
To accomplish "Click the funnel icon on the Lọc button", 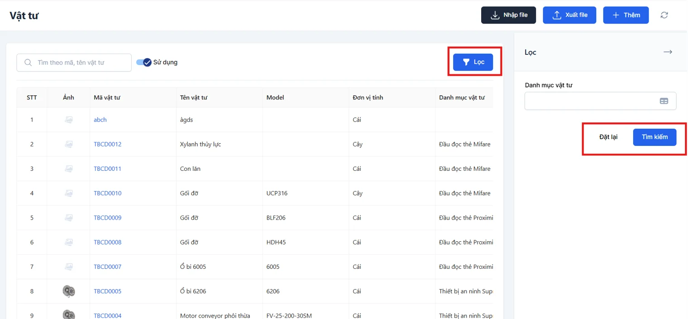I will (467, 62).
